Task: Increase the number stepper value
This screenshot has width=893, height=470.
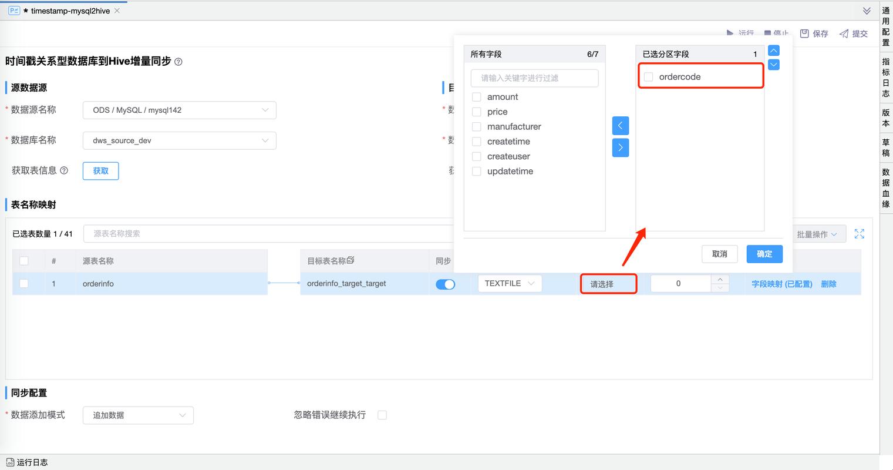Action: coord(720,279)
